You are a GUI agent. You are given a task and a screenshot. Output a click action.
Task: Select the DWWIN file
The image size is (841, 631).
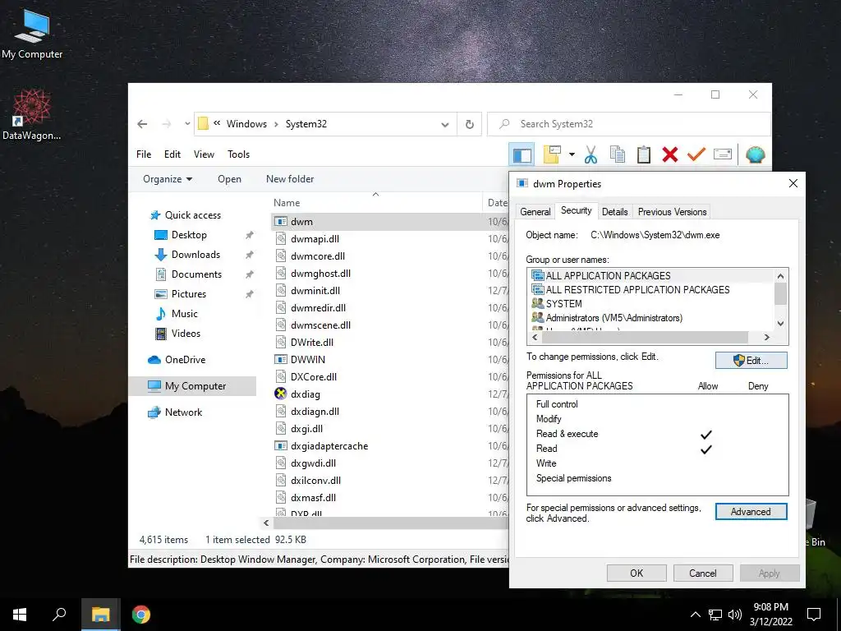pos(308,360)
